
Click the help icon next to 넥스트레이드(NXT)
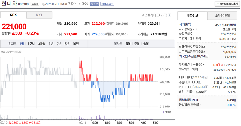169,15
